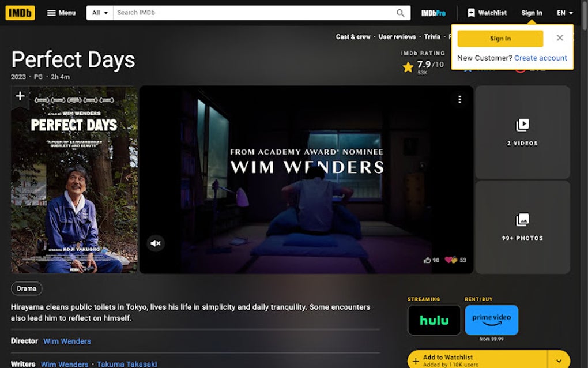The image size is (588, 368).
Task: Open the 99+ Photos tile
Action: 522,227
